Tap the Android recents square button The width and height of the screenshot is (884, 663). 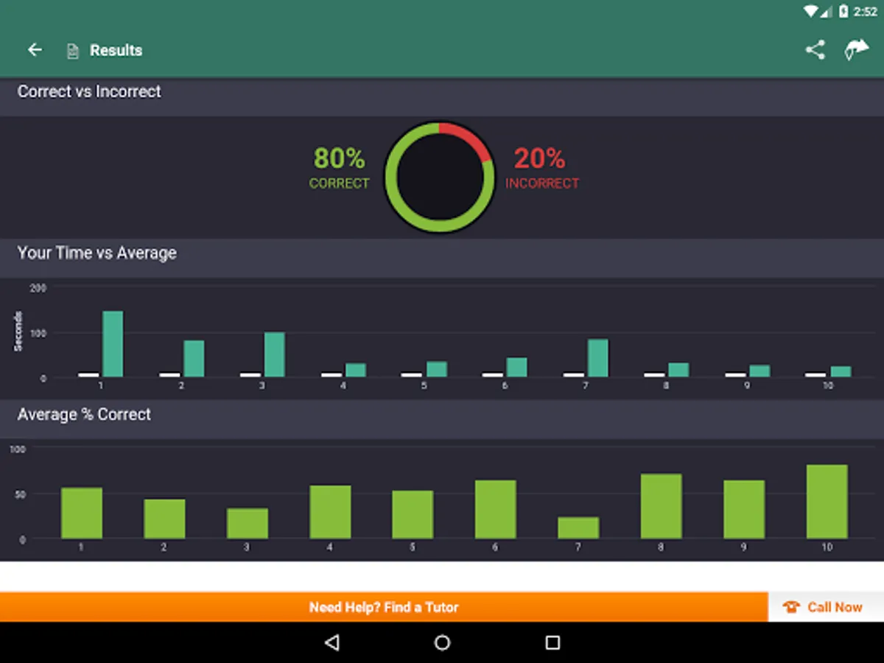click(552, 642)
